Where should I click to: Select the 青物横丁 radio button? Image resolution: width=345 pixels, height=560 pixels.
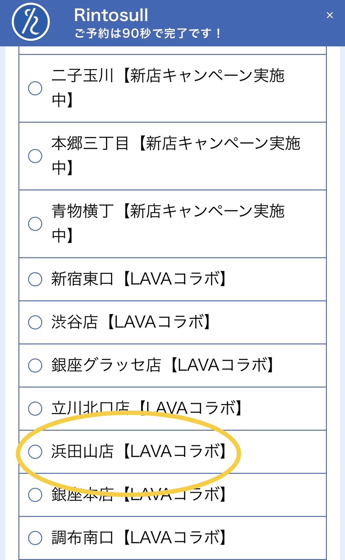click(x=35, y=223)
